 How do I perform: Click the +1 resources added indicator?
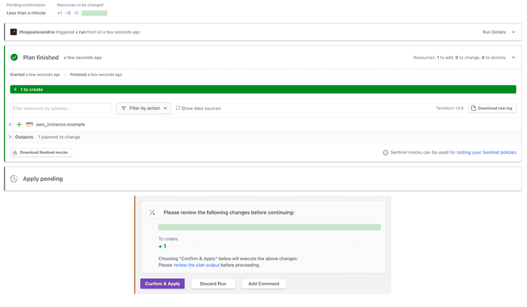pyautogui.click(x=59, y=13)
